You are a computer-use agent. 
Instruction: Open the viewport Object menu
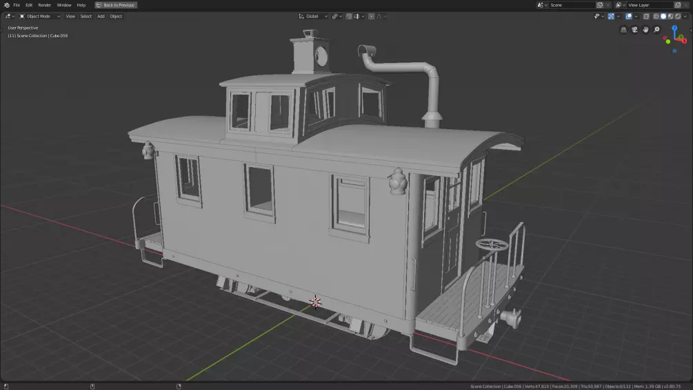click(116, 17)
